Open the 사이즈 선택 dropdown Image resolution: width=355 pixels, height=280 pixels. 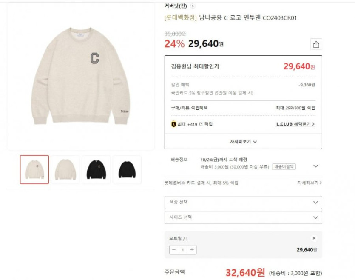[243, 217]
